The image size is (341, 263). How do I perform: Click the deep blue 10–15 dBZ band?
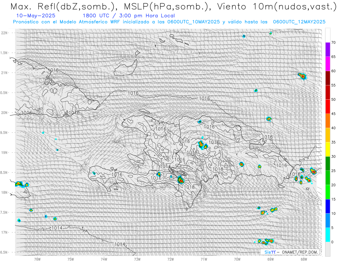[328, 206]
